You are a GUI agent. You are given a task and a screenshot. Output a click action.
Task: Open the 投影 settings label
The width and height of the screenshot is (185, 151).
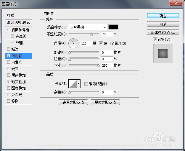tap(15, 101)
